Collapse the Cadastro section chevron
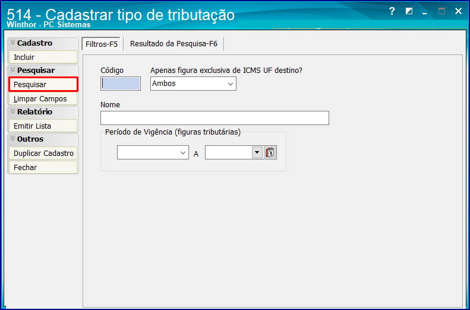Image resolution: width=470 pixels, height=310 pixels. [12, 43]
